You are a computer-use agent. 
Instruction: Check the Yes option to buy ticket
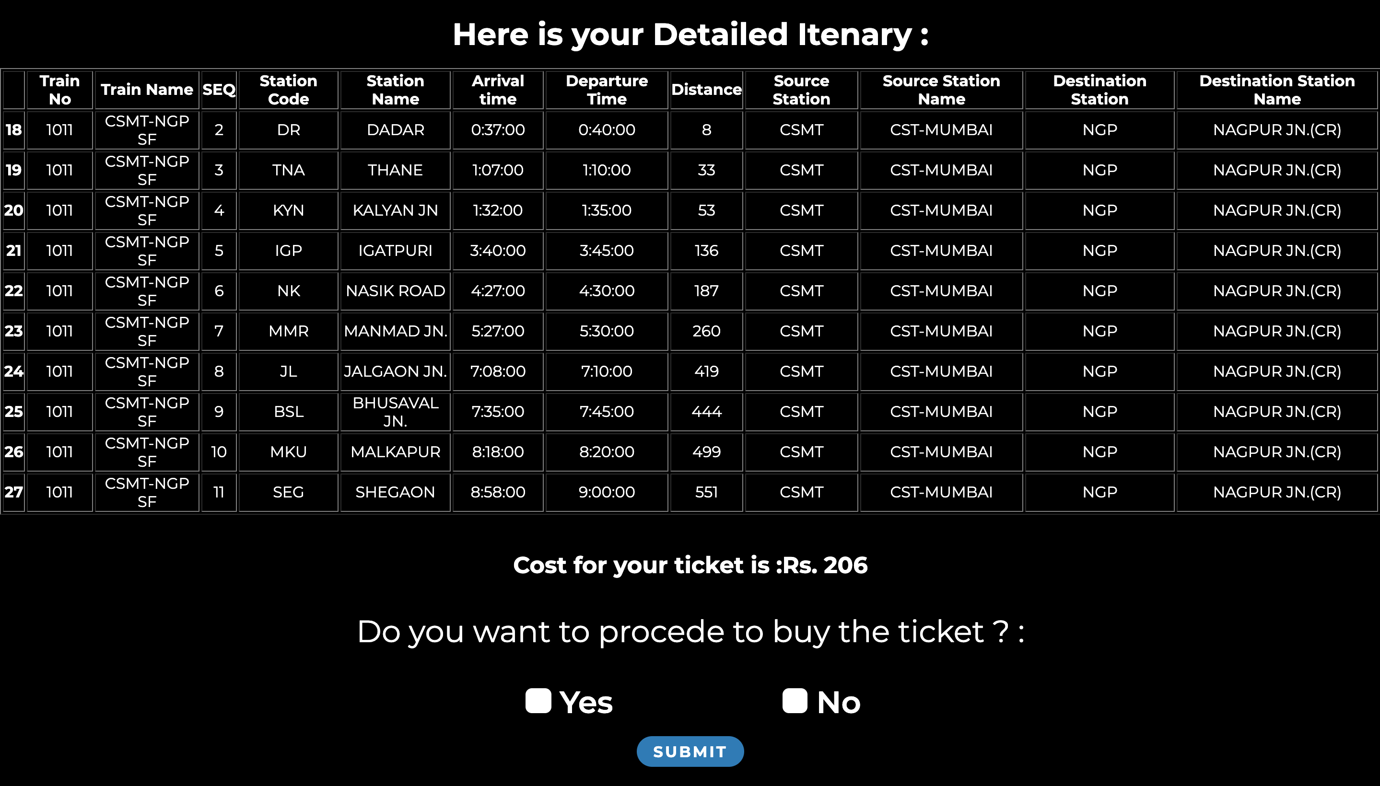[x=538, y=702]
